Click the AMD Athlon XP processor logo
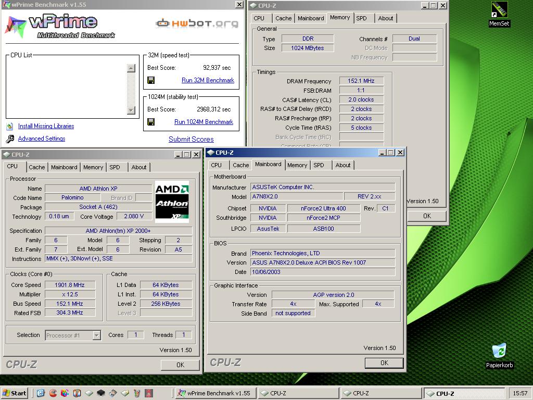Screen dimensions: 533x400 coord(172,202)
